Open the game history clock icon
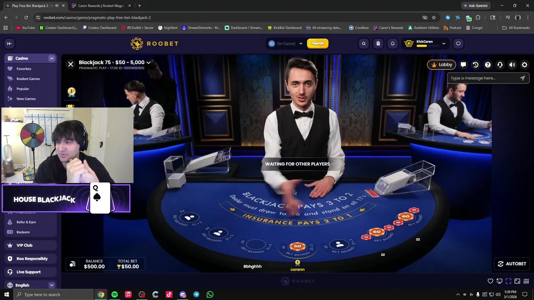The image size is (534, 300). pos(476,65)
